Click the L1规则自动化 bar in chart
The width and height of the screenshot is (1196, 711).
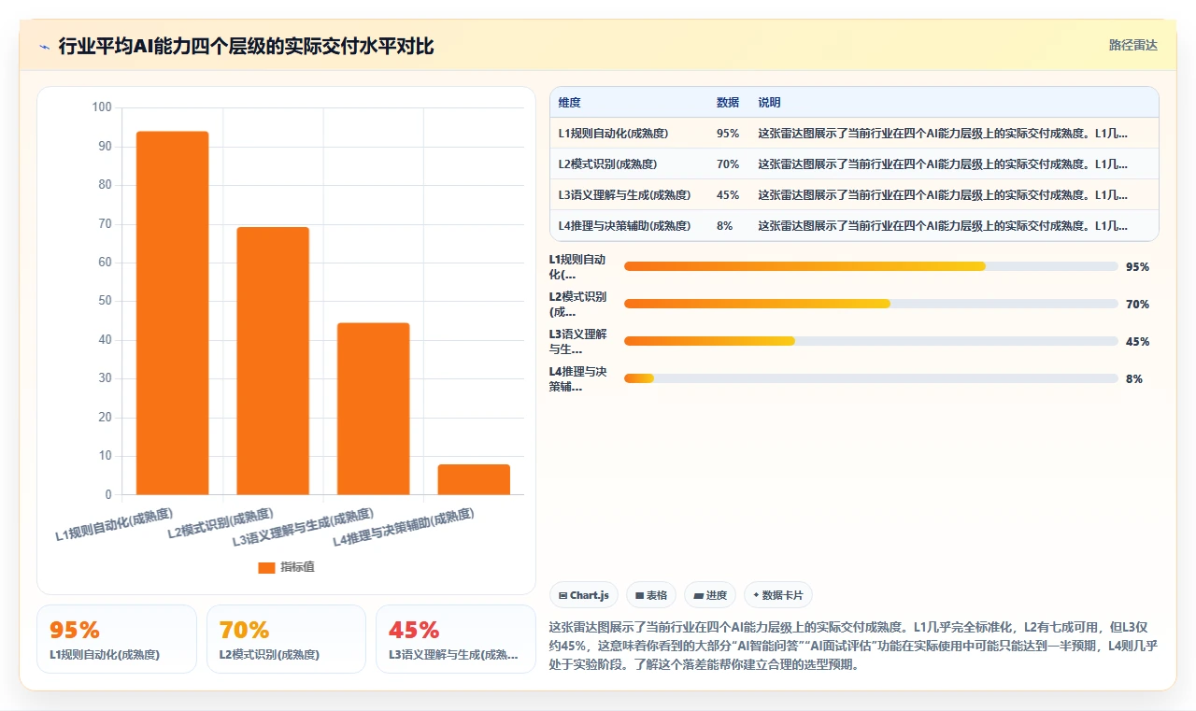coord(172,313)
